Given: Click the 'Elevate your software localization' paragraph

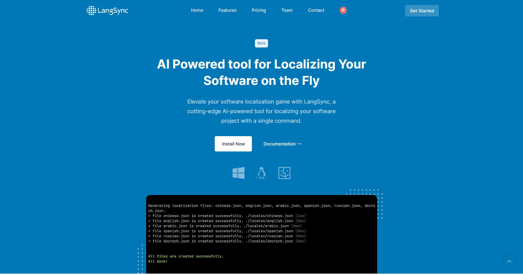Looking at the screenshot, I should tap(261, 111).
